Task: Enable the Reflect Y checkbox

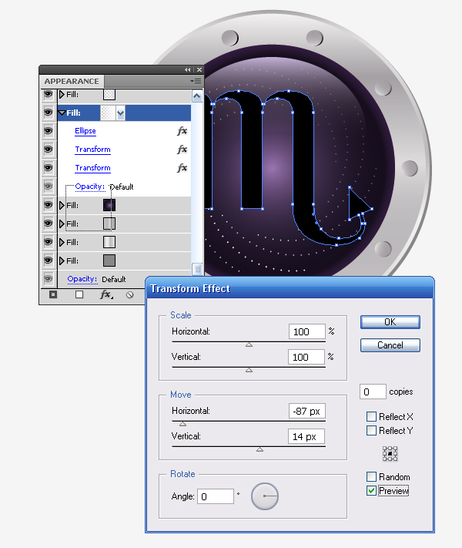Action: click(x=371, y=430)
